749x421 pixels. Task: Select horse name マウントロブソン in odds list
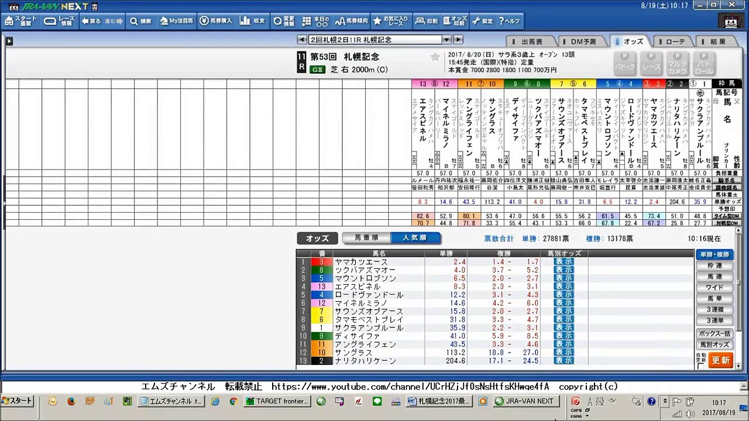point(365,278)
